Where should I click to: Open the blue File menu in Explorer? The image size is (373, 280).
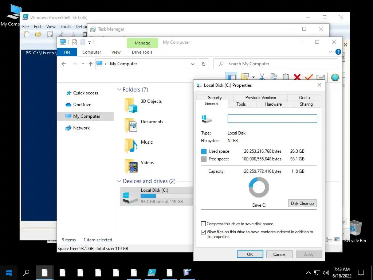pyautogui.click(x=67, y=52)
